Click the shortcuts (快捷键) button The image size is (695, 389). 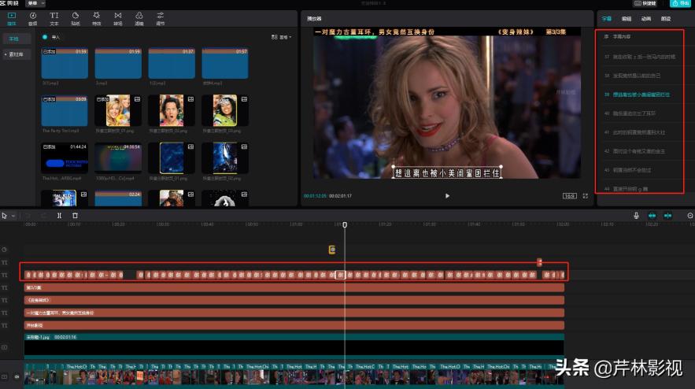click(x=645, y=4)
